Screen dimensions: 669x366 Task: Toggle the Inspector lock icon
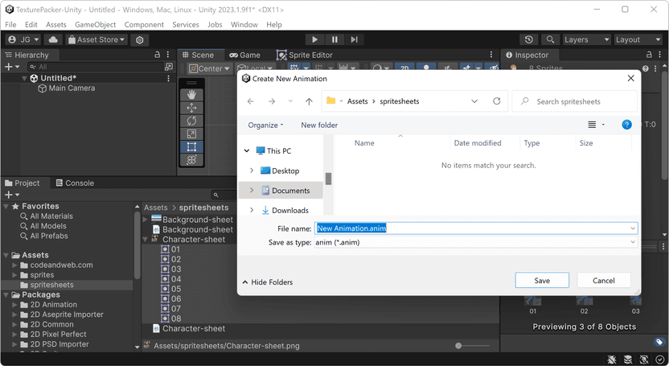click(649, 55)
